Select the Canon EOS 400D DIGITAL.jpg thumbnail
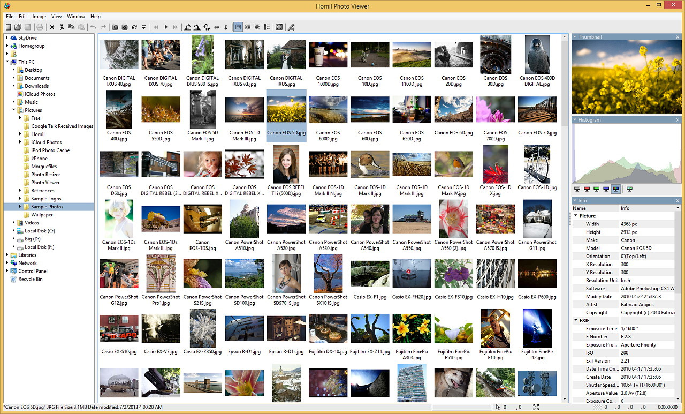685x414 pixels. 537,62
